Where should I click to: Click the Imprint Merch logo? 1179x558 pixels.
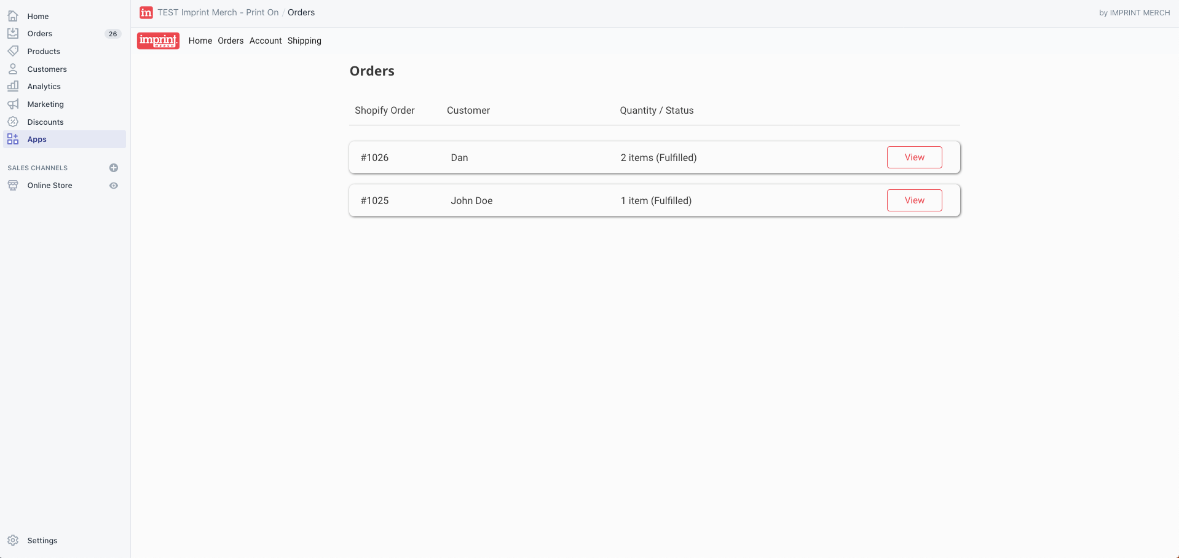pos(158,41)
